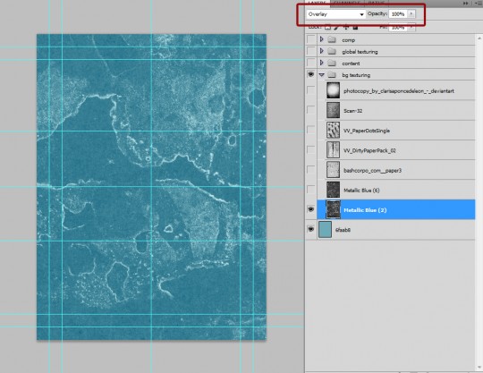Select the Metallic Blue (2) thumbnail
The image size is (483, 373).
333,209
